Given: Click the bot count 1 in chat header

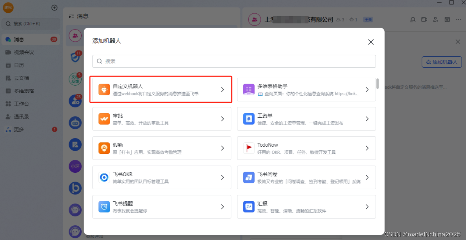Looking at the screenshot, I should [x=353, y=20].
